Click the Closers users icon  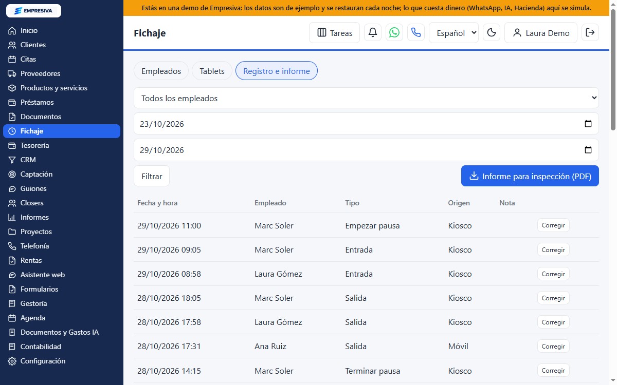(x=12, y=203)
